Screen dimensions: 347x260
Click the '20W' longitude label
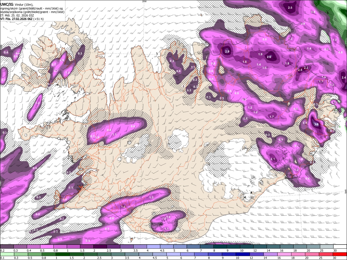[144, 1]
